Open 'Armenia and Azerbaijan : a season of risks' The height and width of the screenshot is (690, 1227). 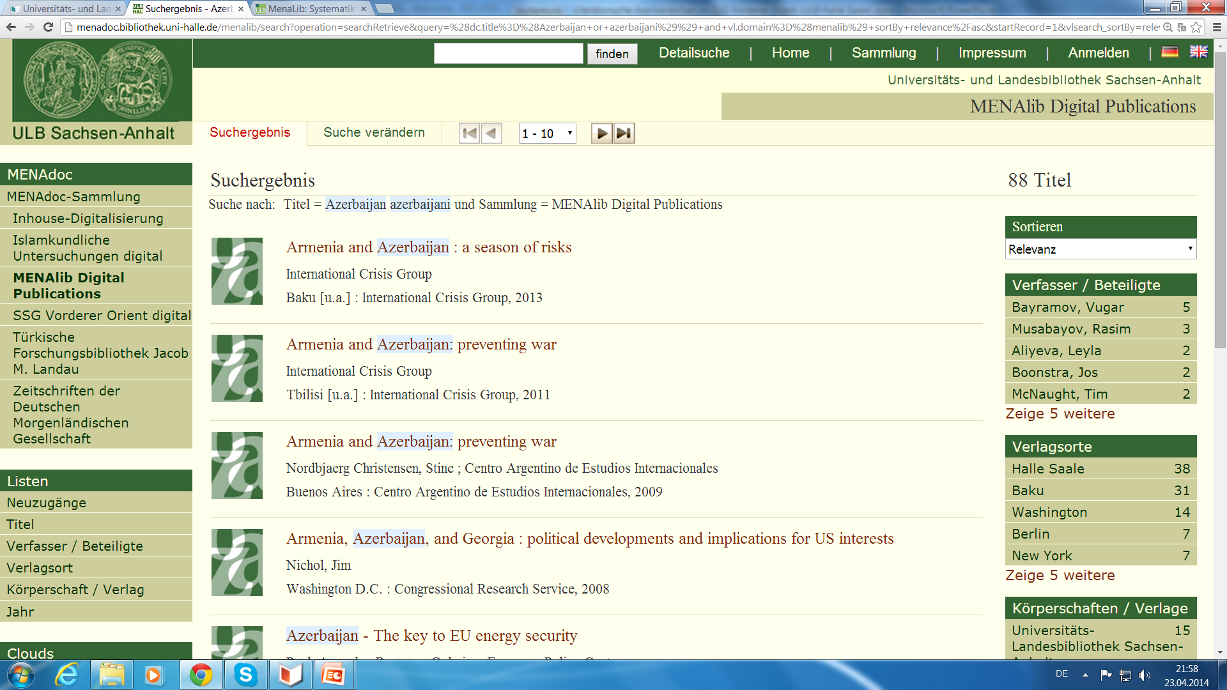pos(429,247)
